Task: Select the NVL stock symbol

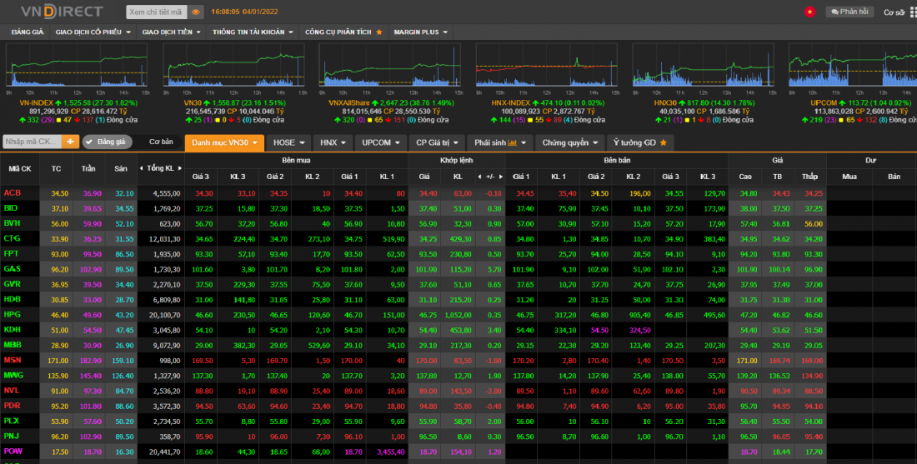Action: (12, 391)
